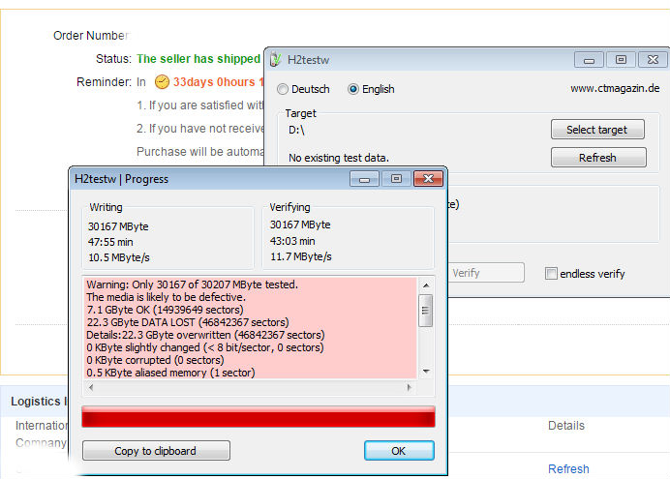670x479 pixels.
Task: Click the 'Order Number' label
Action: (x=90, y=36)
